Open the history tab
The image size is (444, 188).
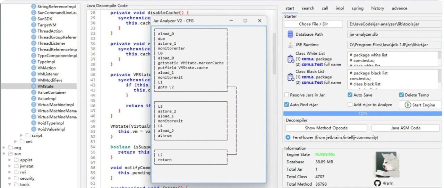(x=377, y=8)
